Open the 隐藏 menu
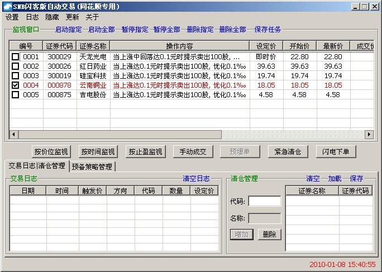Image resolution: width=382 pixels, height=272 pixels. pyautogui.click(x=52, y=17)
